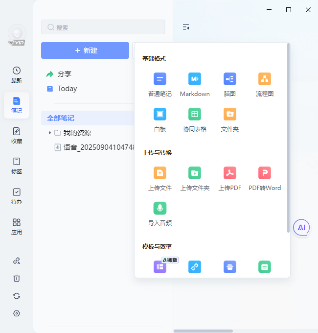This screenshot has height=333, width=318.
Task: Open the 收藏 favorites section
Action: click(17, 136)
